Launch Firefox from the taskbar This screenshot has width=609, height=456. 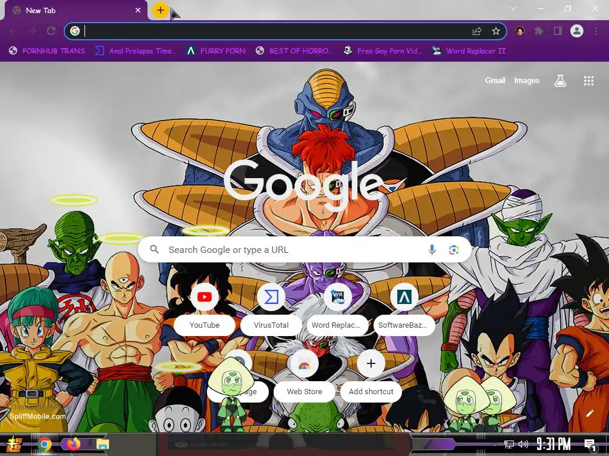point(73,444)
